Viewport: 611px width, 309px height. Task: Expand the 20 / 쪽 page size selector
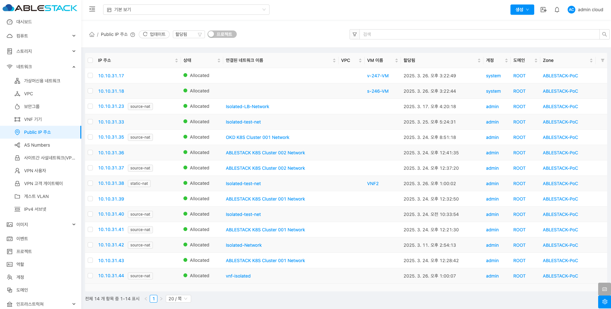pyautogui.click(x=178, y=299)
